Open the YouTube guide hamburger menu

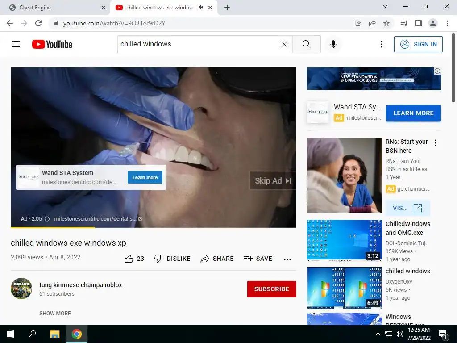(16, 44)
